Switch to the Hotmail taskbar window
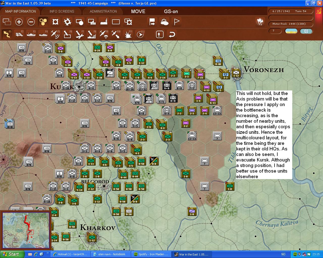Image resolution: width=323 pixels, height=258 pixels. [70, 254]
